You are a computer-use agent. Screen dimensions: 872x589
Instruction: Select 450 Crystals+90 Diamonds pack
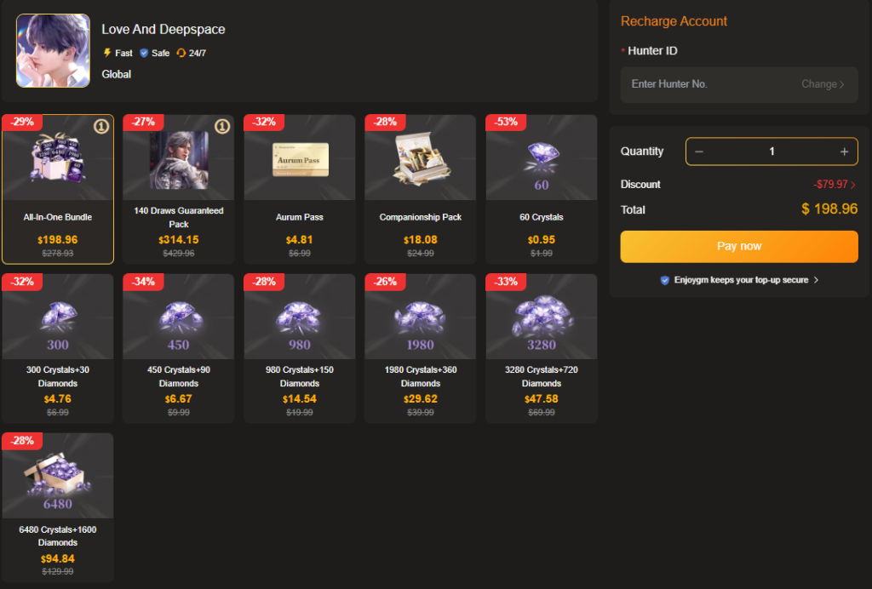pyautogui.click(x=179, y=348)
